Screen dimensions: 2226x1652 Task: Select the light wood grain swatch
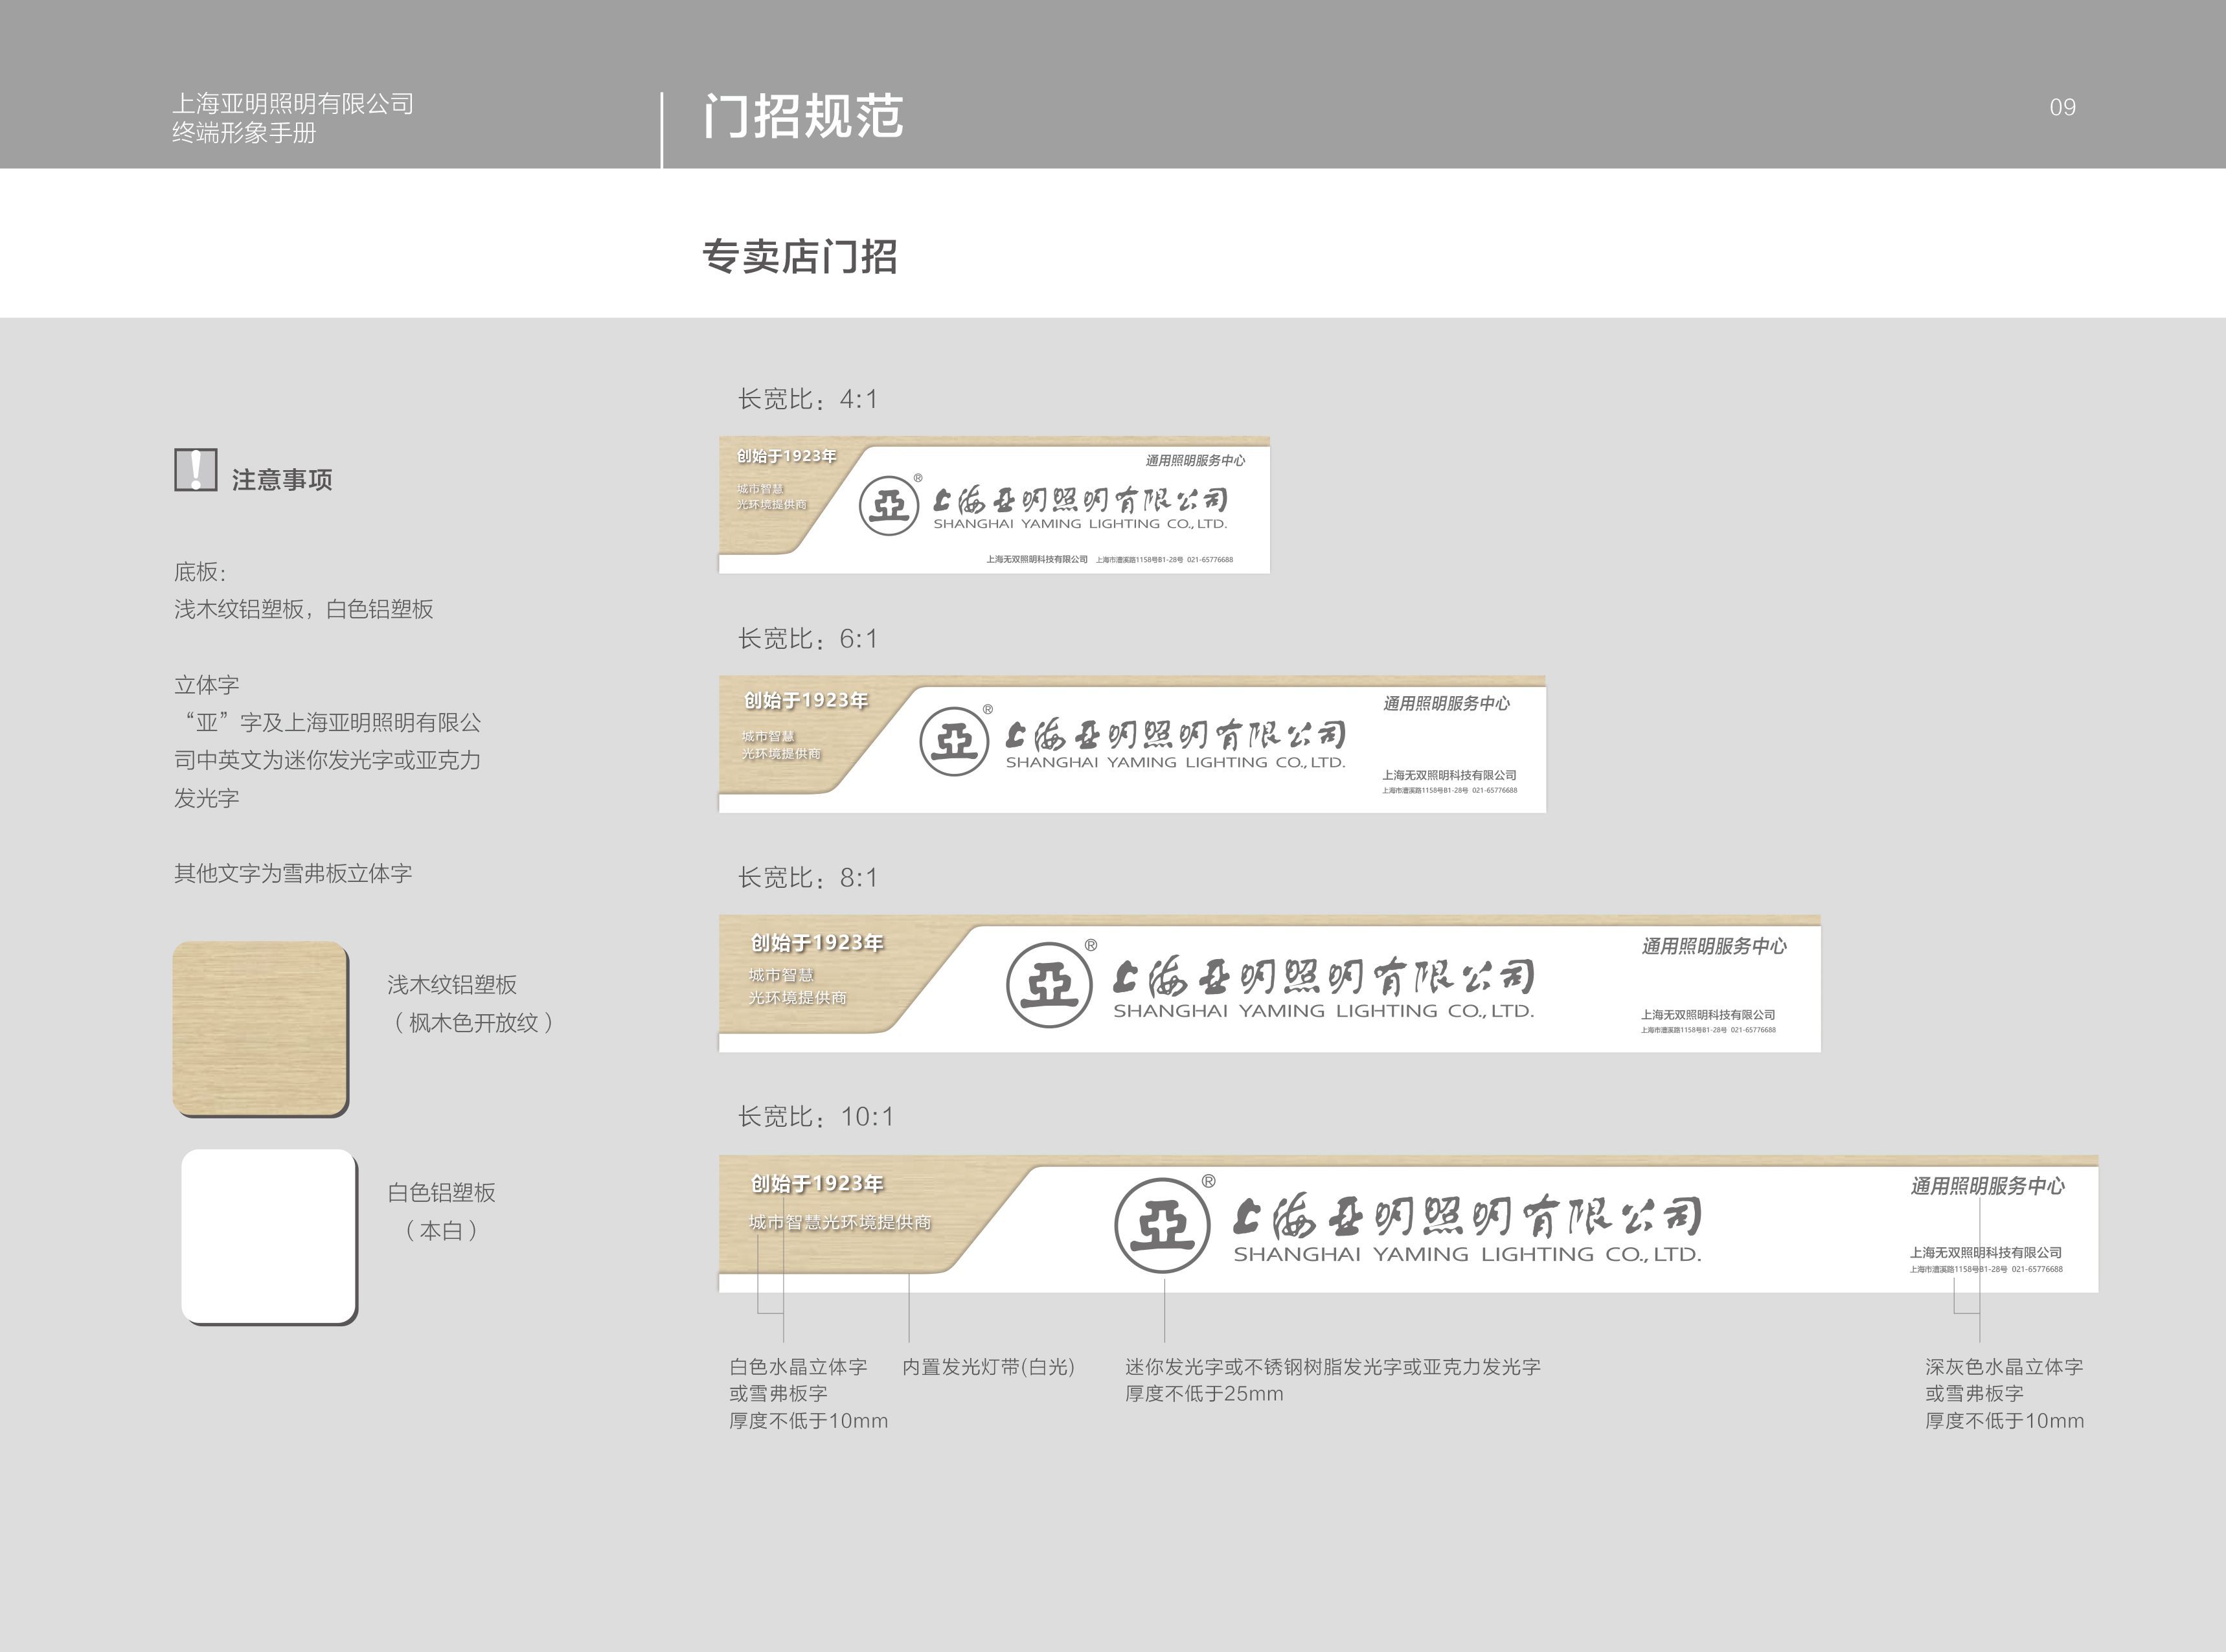pyautogui.click(x=261, y=1029)
